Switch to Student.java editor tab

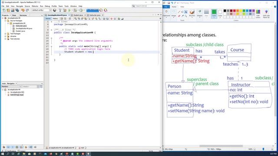(x=78, y=15)
